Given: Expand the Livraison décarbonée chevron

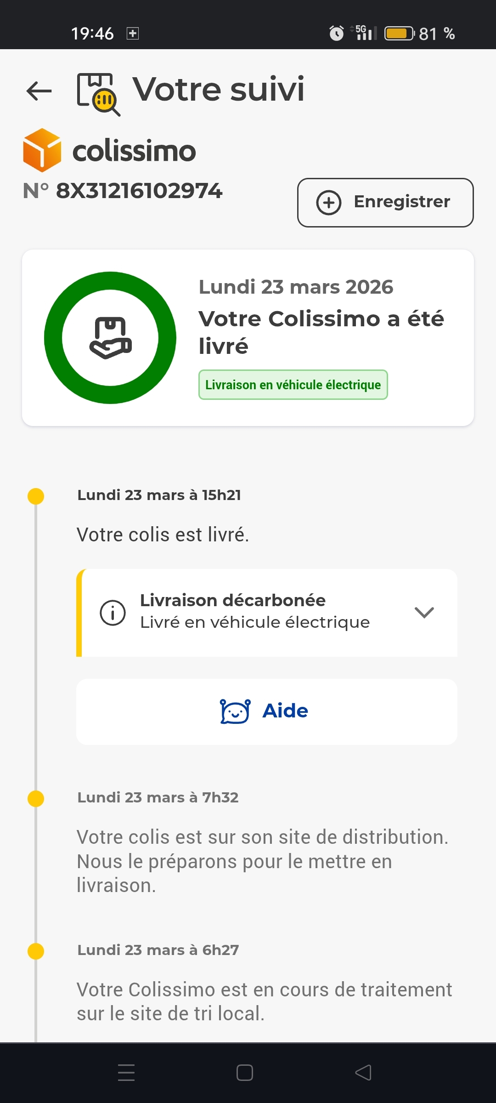Looking at the screenshot, I should [x=424, y=613].
